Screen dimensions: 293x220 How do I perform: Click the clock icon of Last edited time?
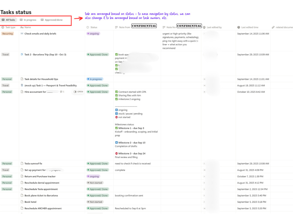(x=239, y=27)
